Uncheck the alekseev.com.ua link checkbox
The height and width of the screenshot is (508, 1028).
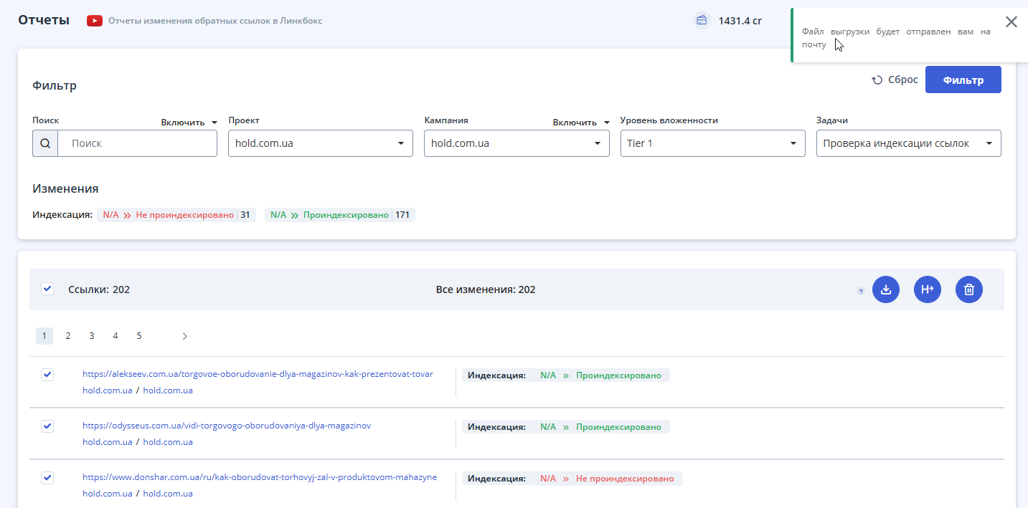point(47,375)
